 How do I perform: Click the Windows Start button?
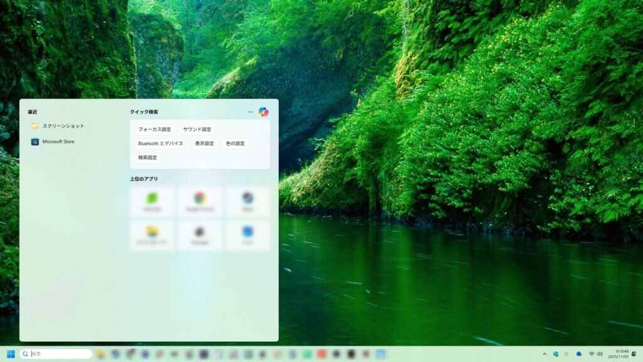click(11, 354)
